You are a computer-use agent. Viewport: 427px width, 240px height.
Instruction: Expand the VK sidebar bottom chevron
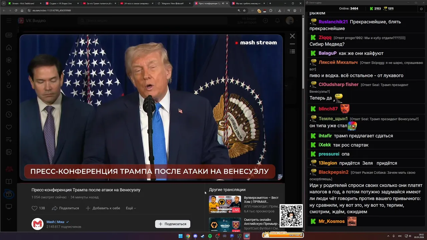coord(9,219)
